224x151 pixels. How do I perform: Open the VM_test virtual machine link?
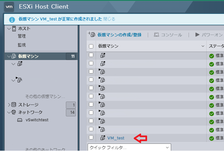pyautogui.click(x=116, y=138)
